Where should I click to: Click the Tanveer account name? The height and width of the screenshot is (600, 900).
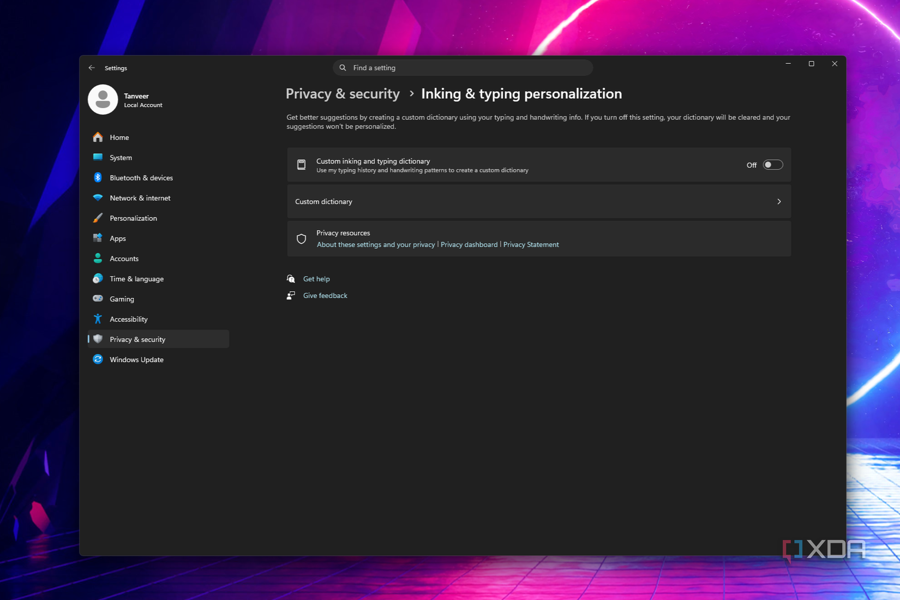click(x=136, y=96)
